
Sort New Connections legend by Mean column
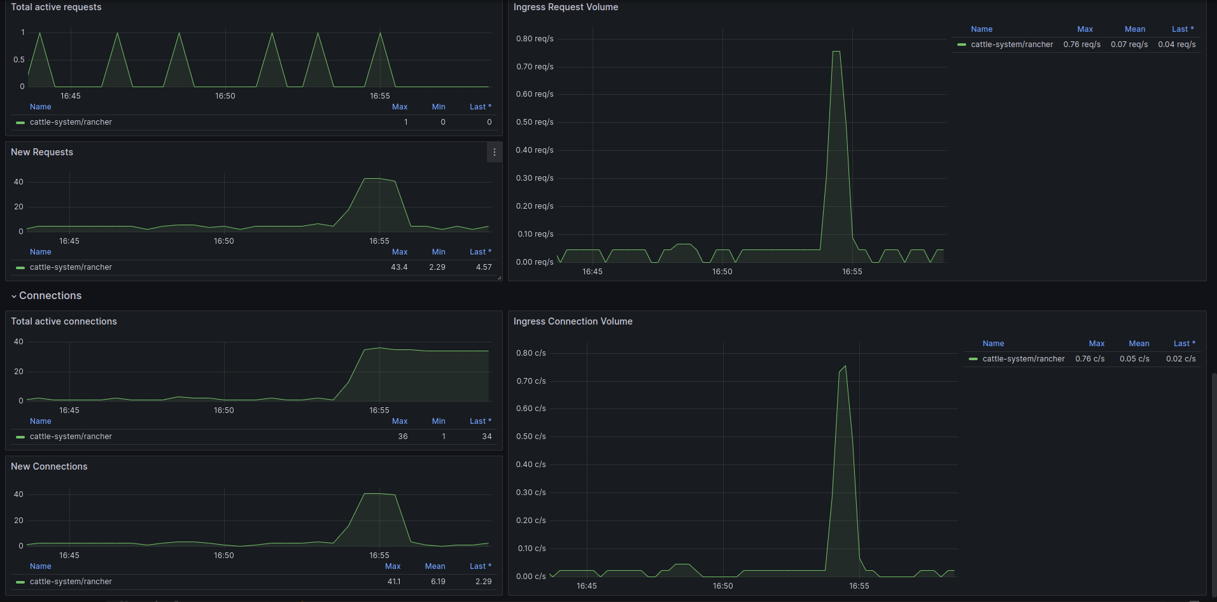pyautogui.click(x=435, y=566)
